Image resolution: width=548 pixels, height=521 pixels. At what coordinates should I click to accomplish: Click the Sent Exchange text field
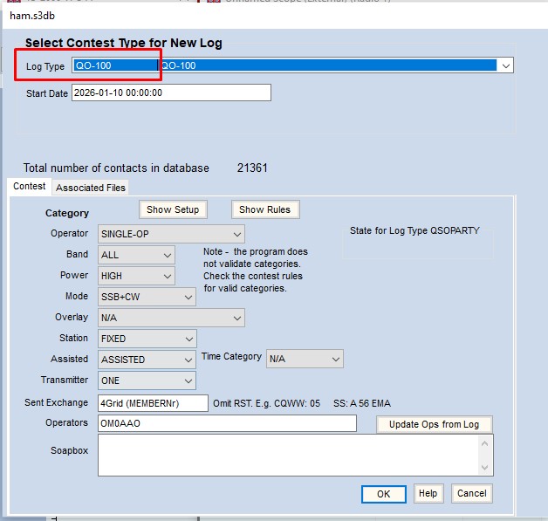[153, 402]
